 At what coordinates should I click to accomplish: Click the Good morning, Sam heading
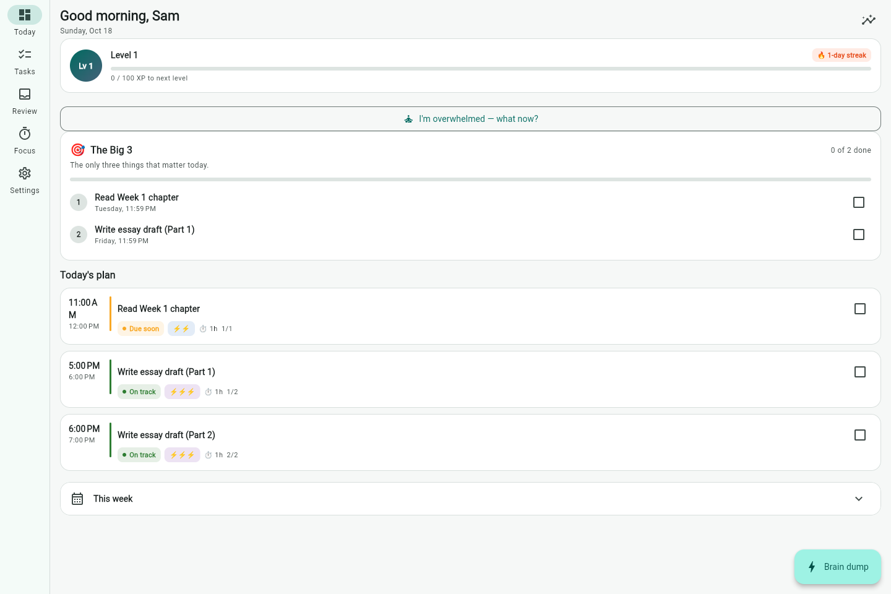[x=119, y=16]
